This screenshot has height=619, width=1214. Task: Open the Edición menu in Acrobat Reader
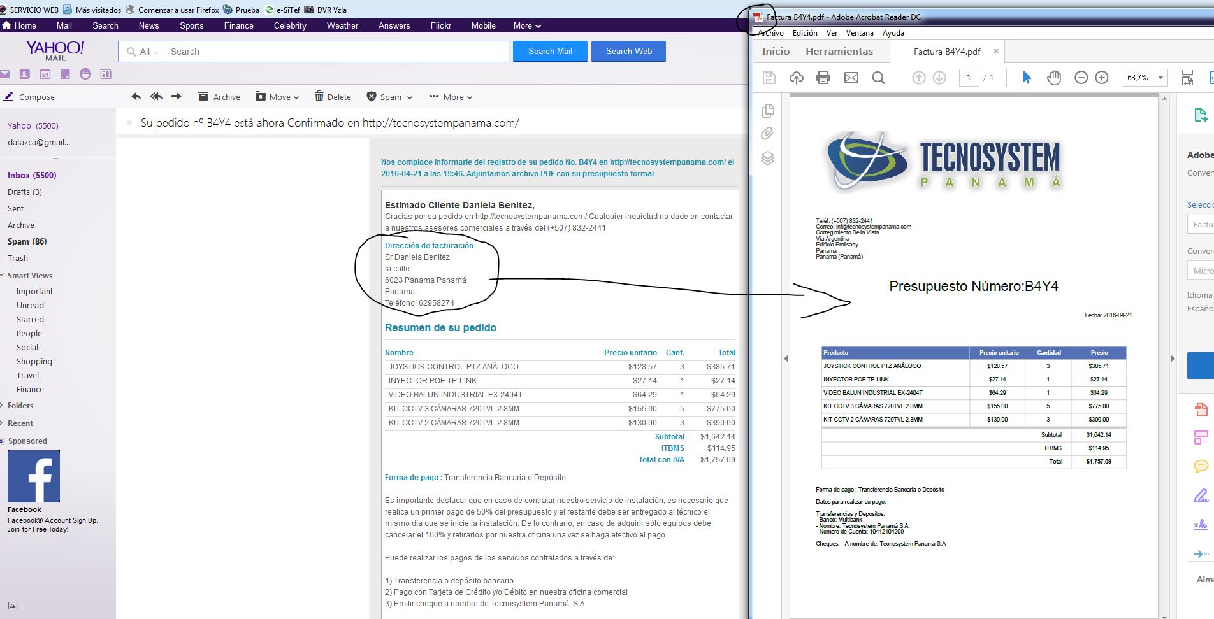pyautogui.click(x=805, y=33)
